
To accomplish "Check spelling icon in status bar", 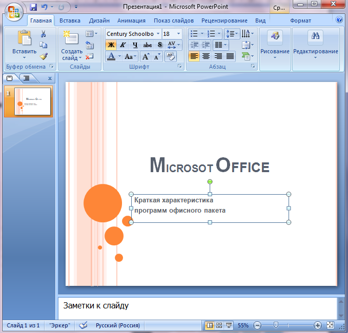I will coord(83,325).
